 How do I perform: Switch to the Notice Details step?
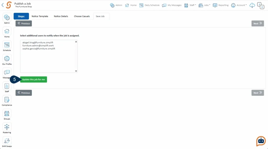coord(61,16)
